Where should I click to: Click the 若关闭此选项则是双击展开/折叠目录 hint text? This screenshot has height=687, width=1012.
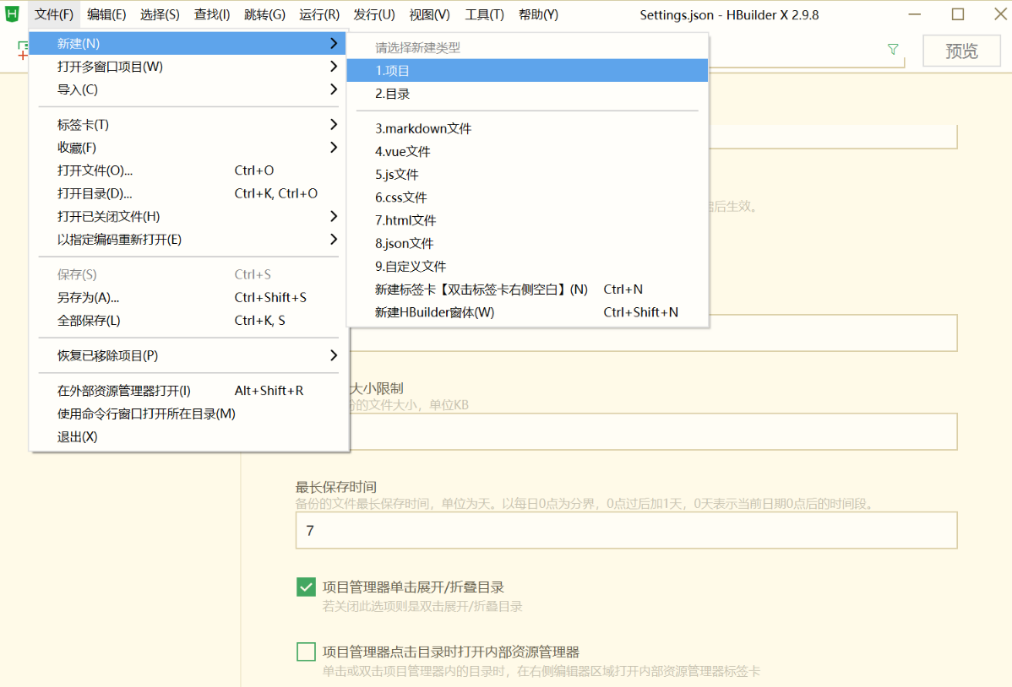[x=422, y=606]
